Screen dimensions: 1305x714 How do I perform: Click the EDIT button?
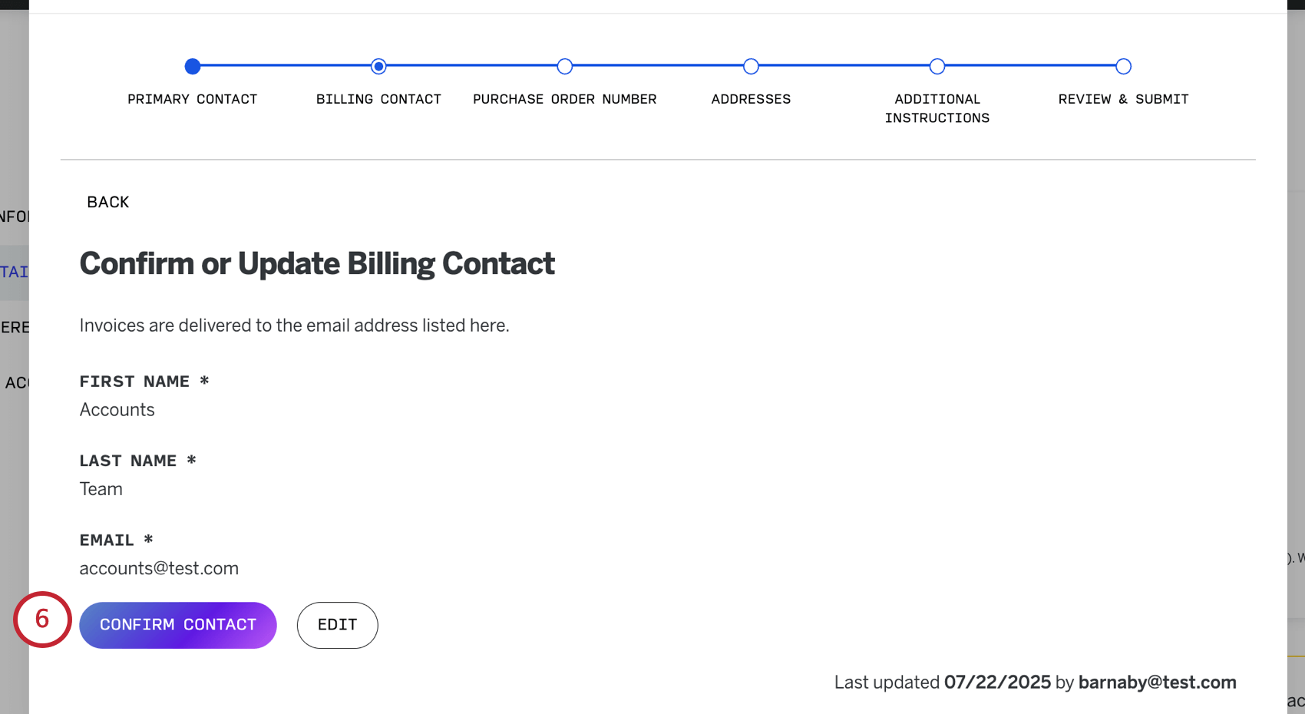tap(337, 625)
